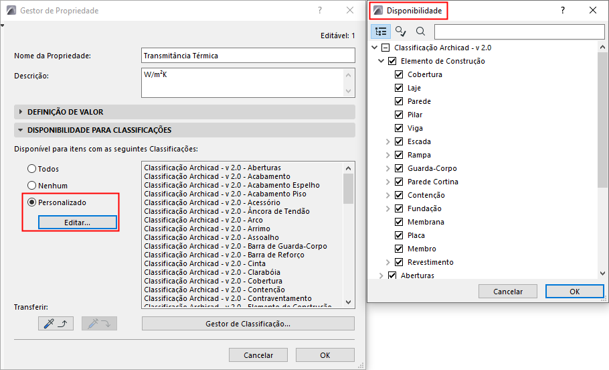Uncheck the Laje checkbox
Image resolution: width=609 pixels, height=370 pixels.
click(399, 88)
